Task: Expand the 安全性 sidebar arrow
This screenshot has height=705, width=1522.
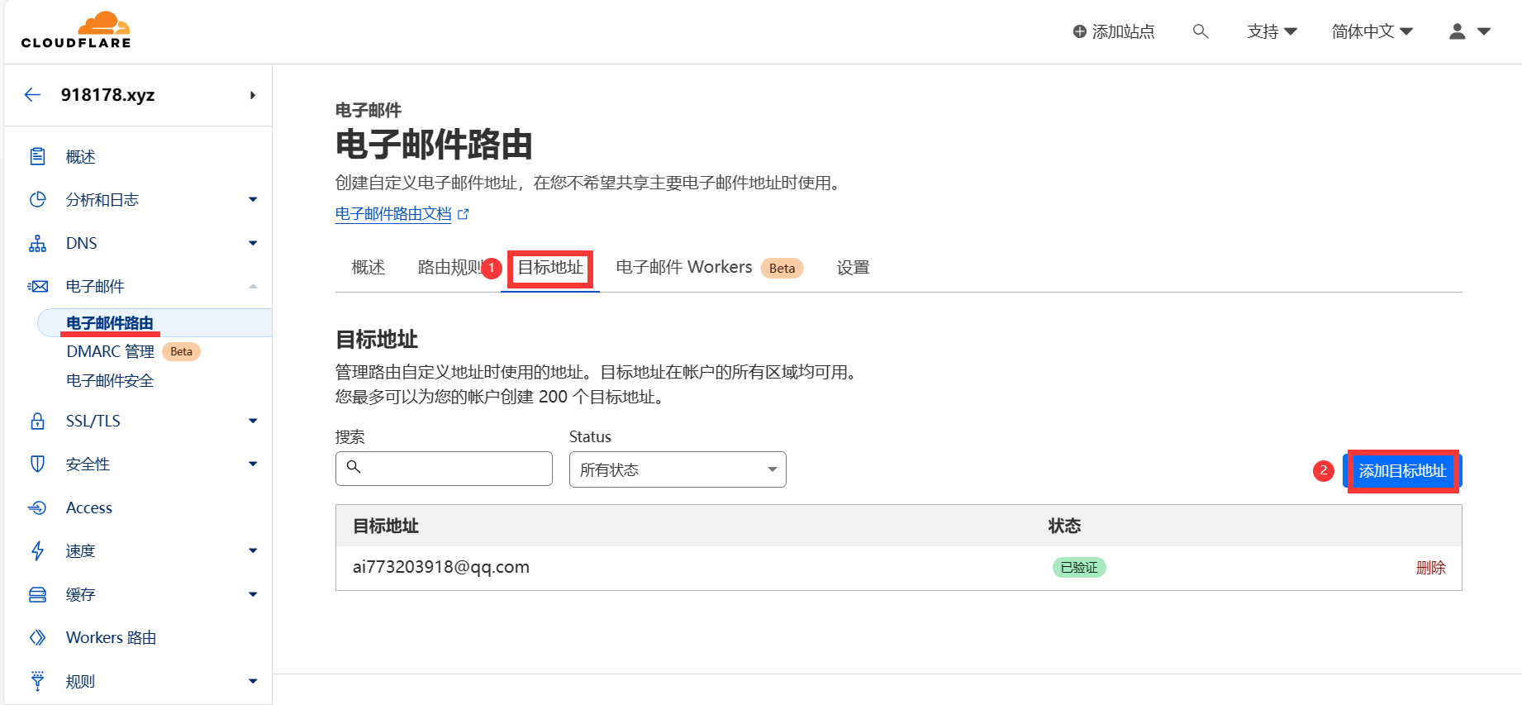Action: 253,464
